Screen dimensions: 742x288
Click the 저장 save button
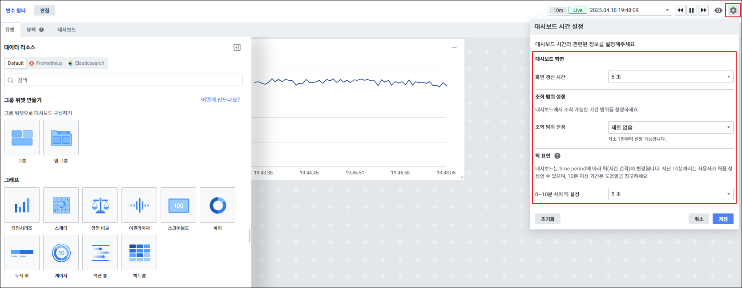pyautogui.click(x=723, y=219)
